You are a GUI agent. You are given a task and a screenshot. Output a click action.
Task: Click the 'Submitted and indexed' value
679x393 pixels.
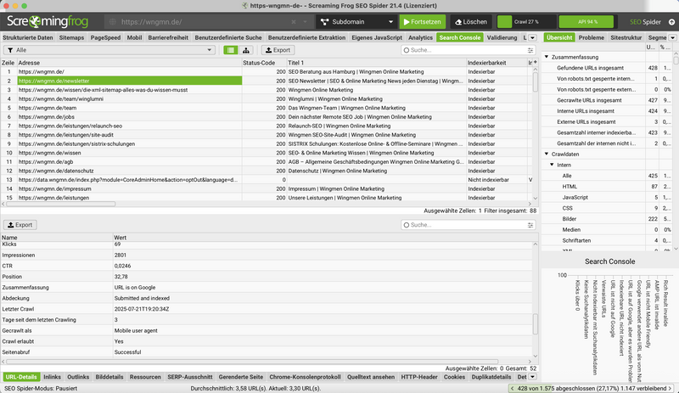coord(142,298)
